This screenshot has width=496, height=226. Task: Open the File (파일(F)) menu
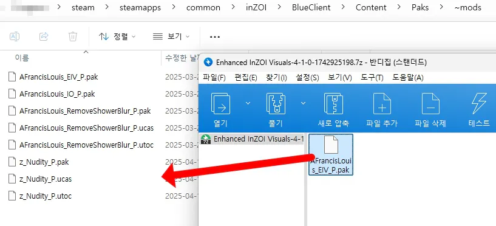[214, 78]
